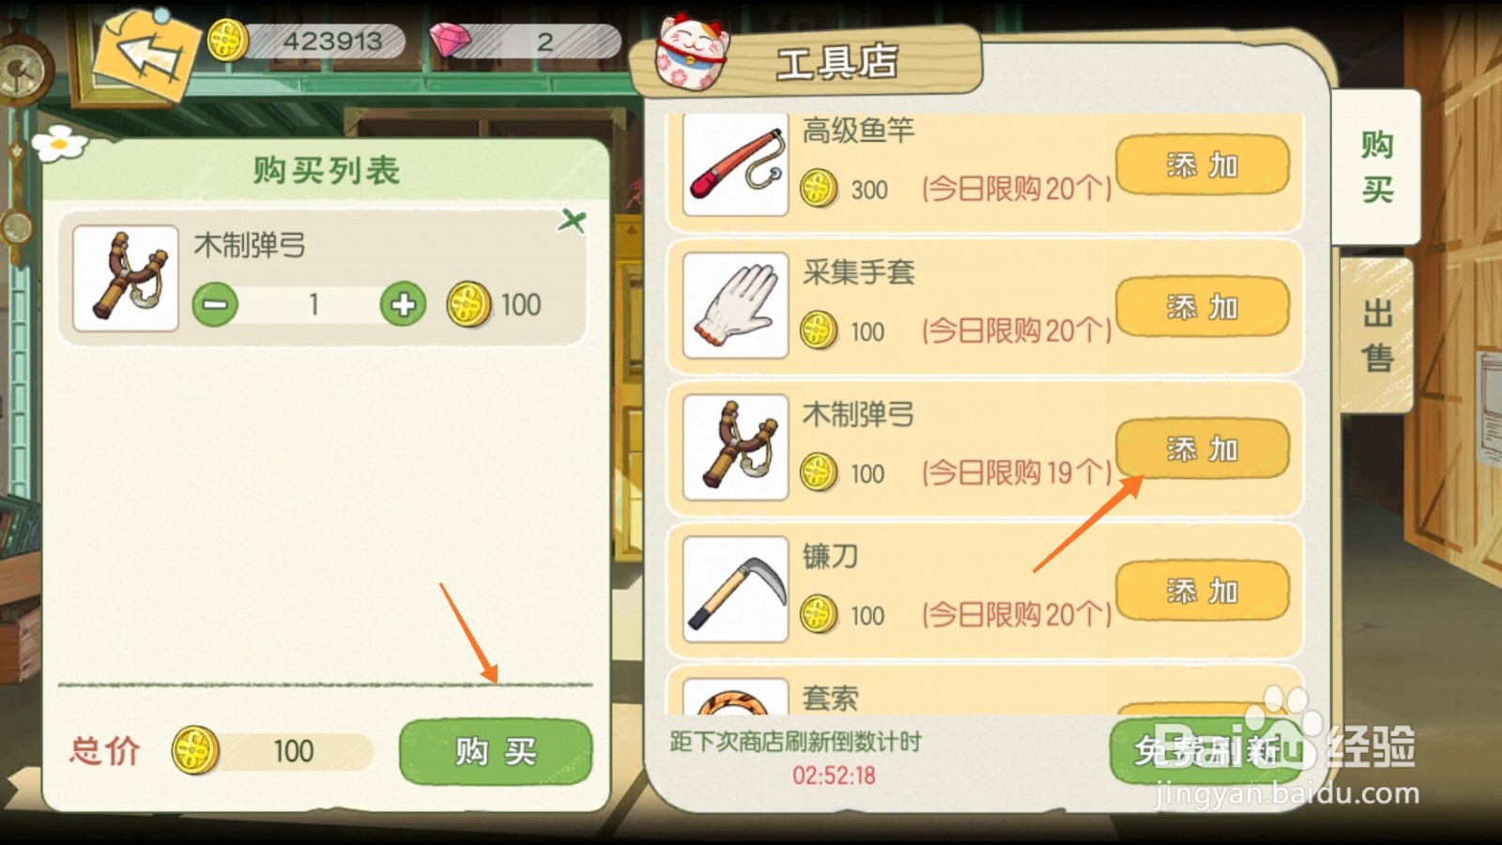The height and width of the screenshot is (845, 1502).
Task: Tap the slingshot icon in purchase list
Action: [126, 278]
